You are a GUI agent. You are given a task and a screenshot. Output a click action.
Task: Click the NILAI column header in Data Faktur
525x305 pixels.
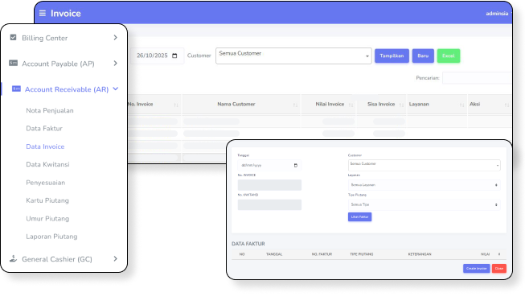pyautogui.click(x=485, y=254)
